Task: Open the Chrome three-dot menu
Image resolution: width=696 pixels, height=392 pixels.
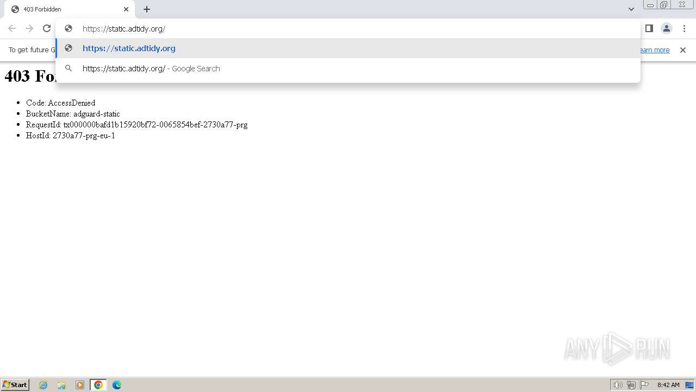Action: point(685,28)
